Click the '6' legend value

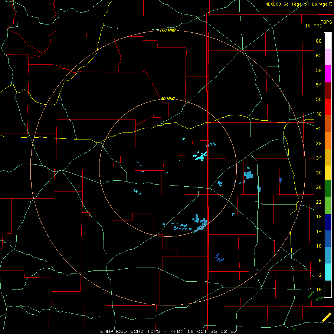[x=320, y=261]
